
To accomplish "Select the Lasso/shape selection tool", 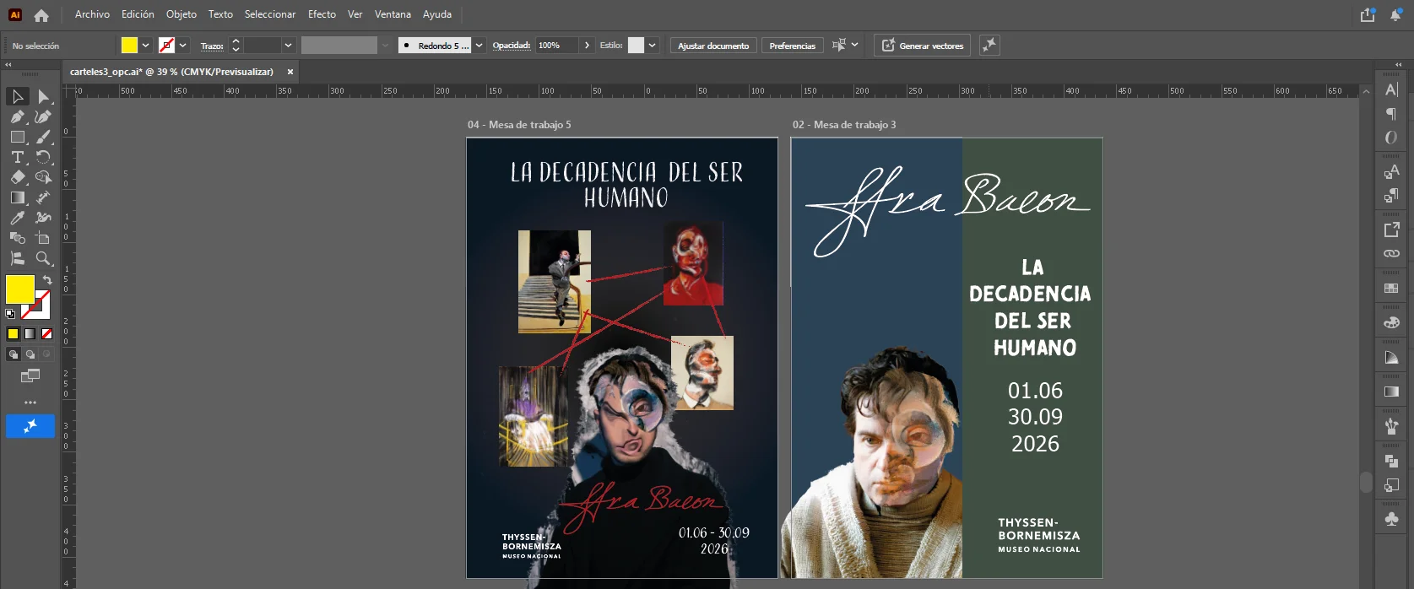I will pos(44,177).
